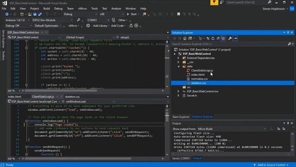Screen dimensions: 296x167
Task: Click the Redo toolbar icon
Action: click(x=55, y=14)
